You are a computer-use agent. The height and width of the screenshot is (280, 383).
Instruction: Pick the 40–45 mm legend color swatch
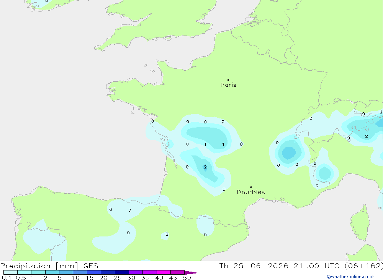point(164,272)
